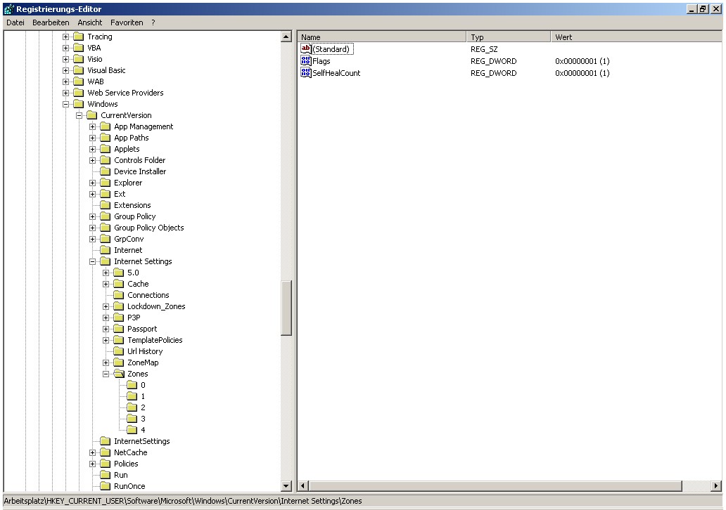Click the SelfHealCount DWORD value icon
The height and width of the screenshot is (510, 726).
pyautogui.click(x=306, y=73)
